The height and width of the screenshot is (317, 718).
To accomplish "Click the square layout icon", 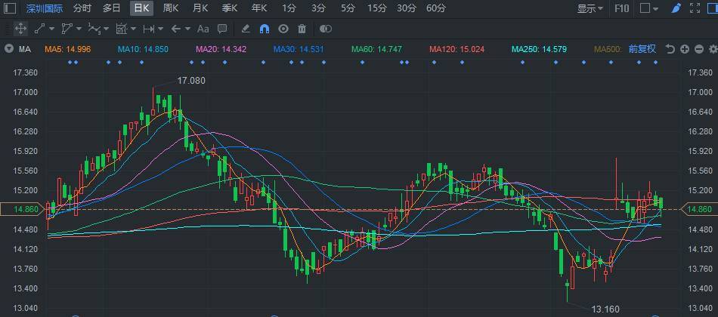I will 645,8.
